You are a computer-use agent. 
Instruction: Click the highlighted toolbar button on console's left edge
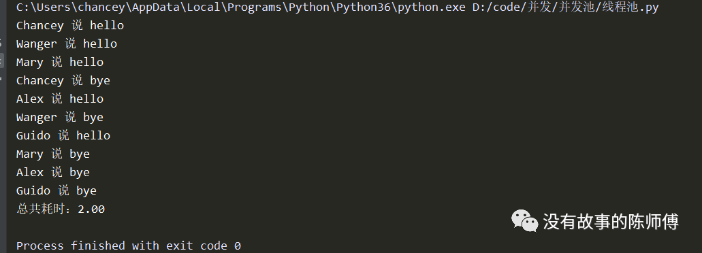(x=2, y=61)
